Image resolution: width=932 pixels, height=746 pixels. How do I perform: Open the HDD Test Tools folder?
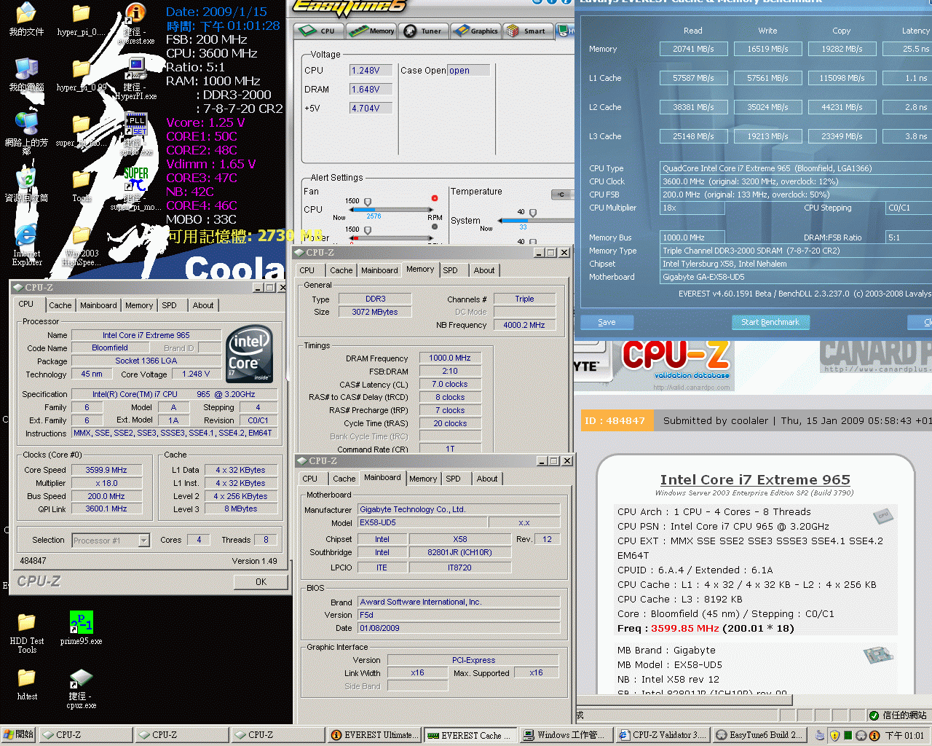pyautogui.click(x=26, y=632)
